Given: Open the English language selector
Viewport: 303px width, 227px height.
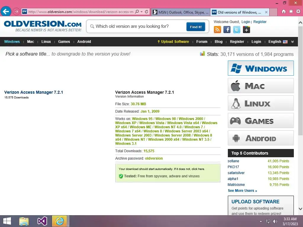Looking at the screenshot, I should pos(278,41).
